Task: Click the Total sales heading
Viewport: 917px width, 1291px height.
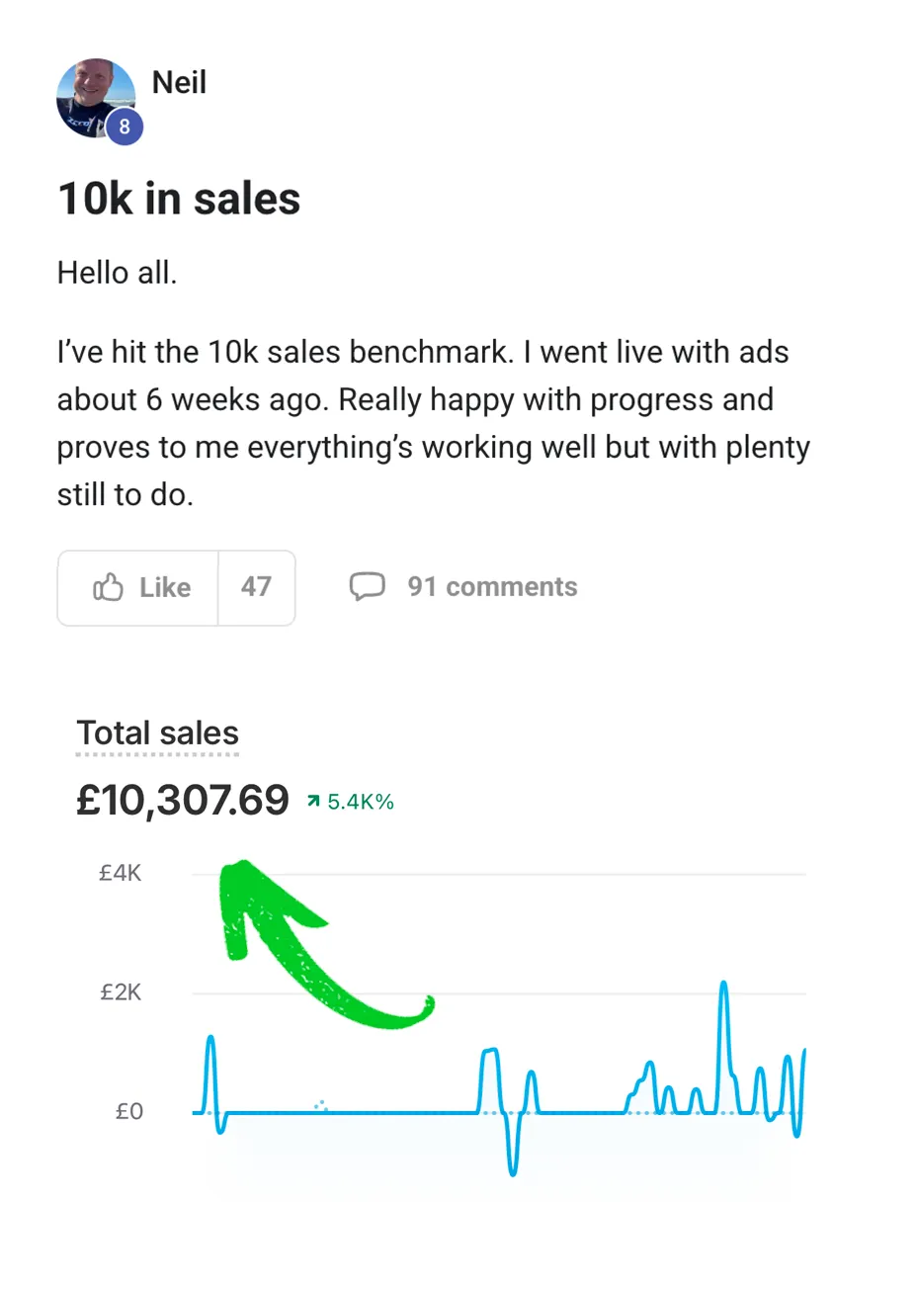Action: (x=158, y=733)
